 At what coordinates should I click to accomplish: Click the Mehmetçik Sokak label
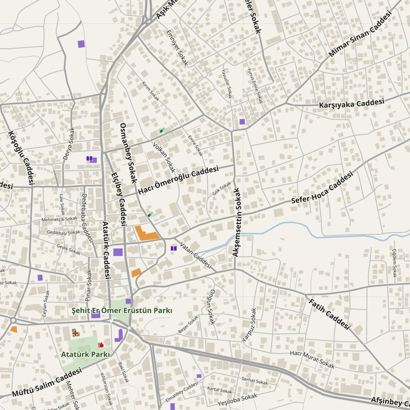(x=59, y=219)
